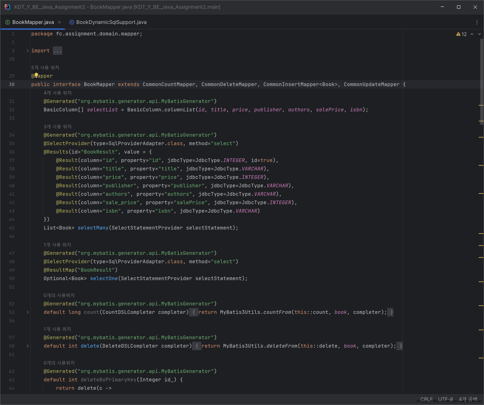Click the '1개 사용 위치' hint above selectOne
This screenshot has width=484, height=405.
coord(57,245)
